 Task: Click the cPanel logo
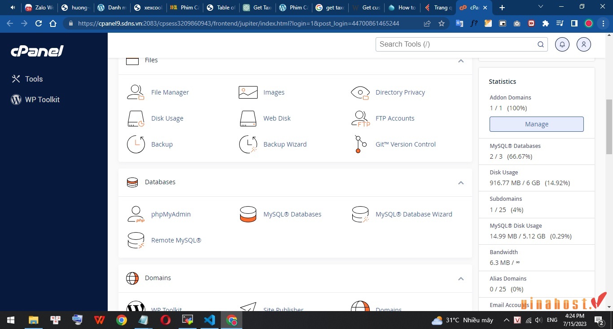(37, 51)
